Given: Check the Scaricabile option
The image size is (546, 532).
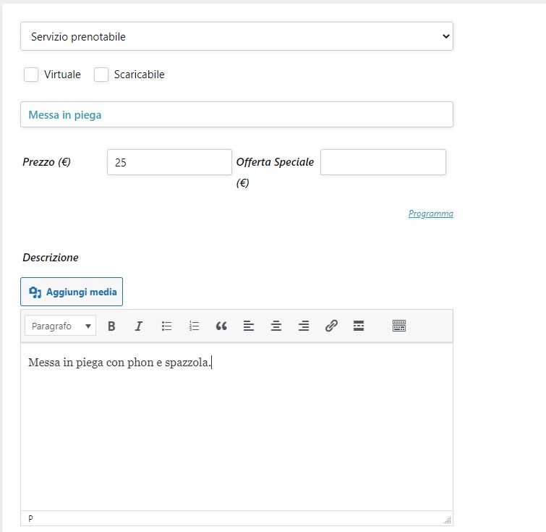Looking at the screenshot, I should 101,75.
